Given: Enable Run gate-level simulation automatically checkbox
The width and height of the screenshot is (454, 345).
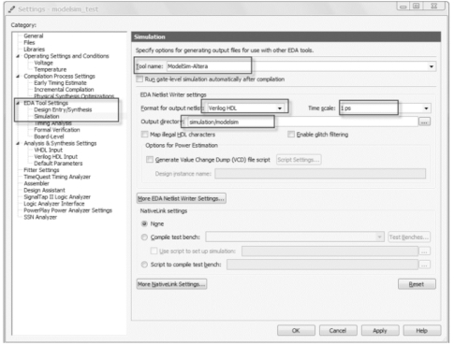Looking at the screenshot, I should (x=139, y=79).
